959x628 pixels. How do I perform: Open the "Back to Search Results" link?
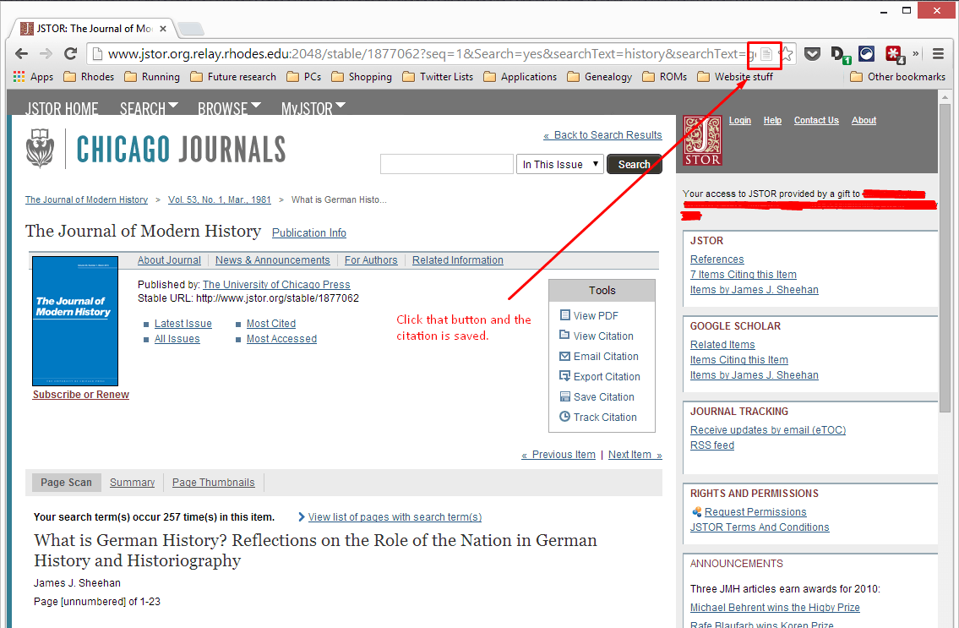(602, 135)
